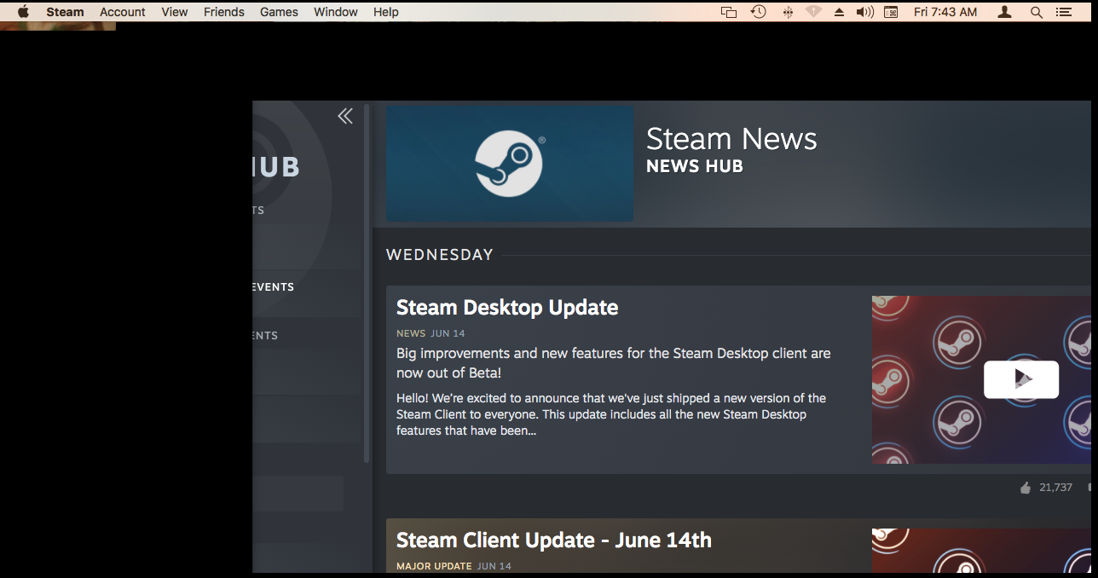Click the eject icon in the menu bar
1098x578 pixels.
(x=838, y=12)
